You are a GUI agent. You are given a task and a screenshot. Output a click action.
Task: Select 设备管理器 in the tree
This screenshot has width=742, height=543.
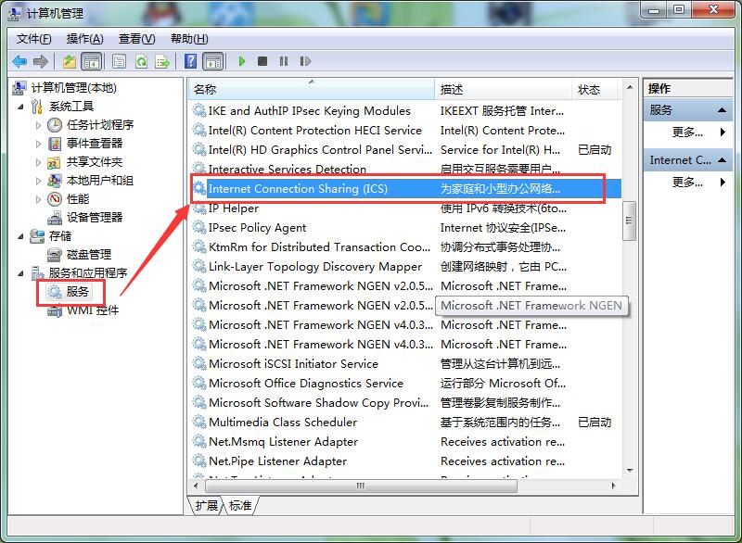pyautogui.click(x=95, y=218)
